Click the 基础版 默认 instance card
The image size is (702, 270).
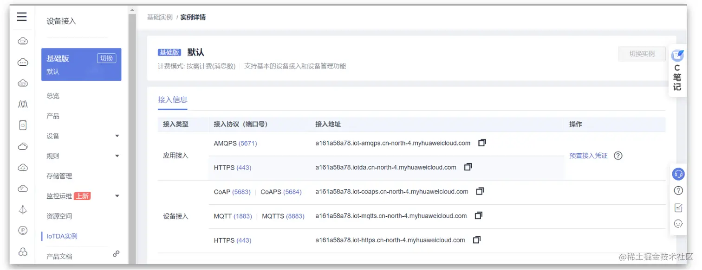pyautogui.click(x=81, y=64)
